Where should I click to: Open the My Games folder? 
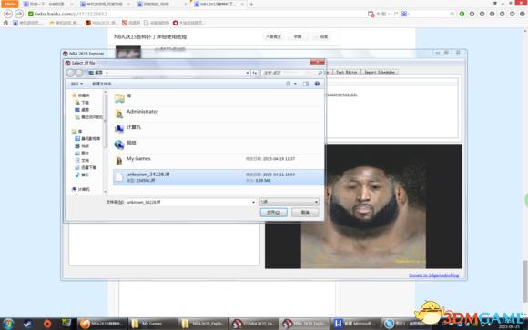138,159
